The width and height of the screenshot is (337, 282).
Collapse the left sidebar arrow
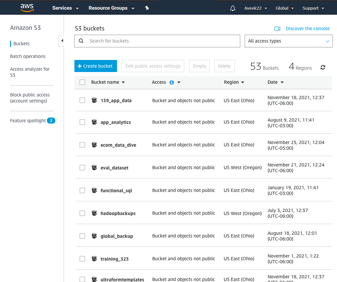[x=62, y=41]
